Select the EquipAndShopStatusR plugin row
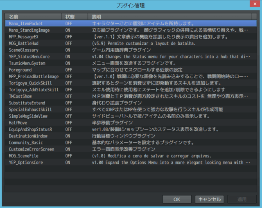 click(x=131, y=129)
